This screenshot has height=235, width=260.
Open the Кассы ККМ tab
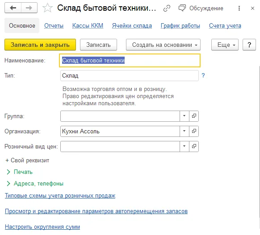point(88,26)
